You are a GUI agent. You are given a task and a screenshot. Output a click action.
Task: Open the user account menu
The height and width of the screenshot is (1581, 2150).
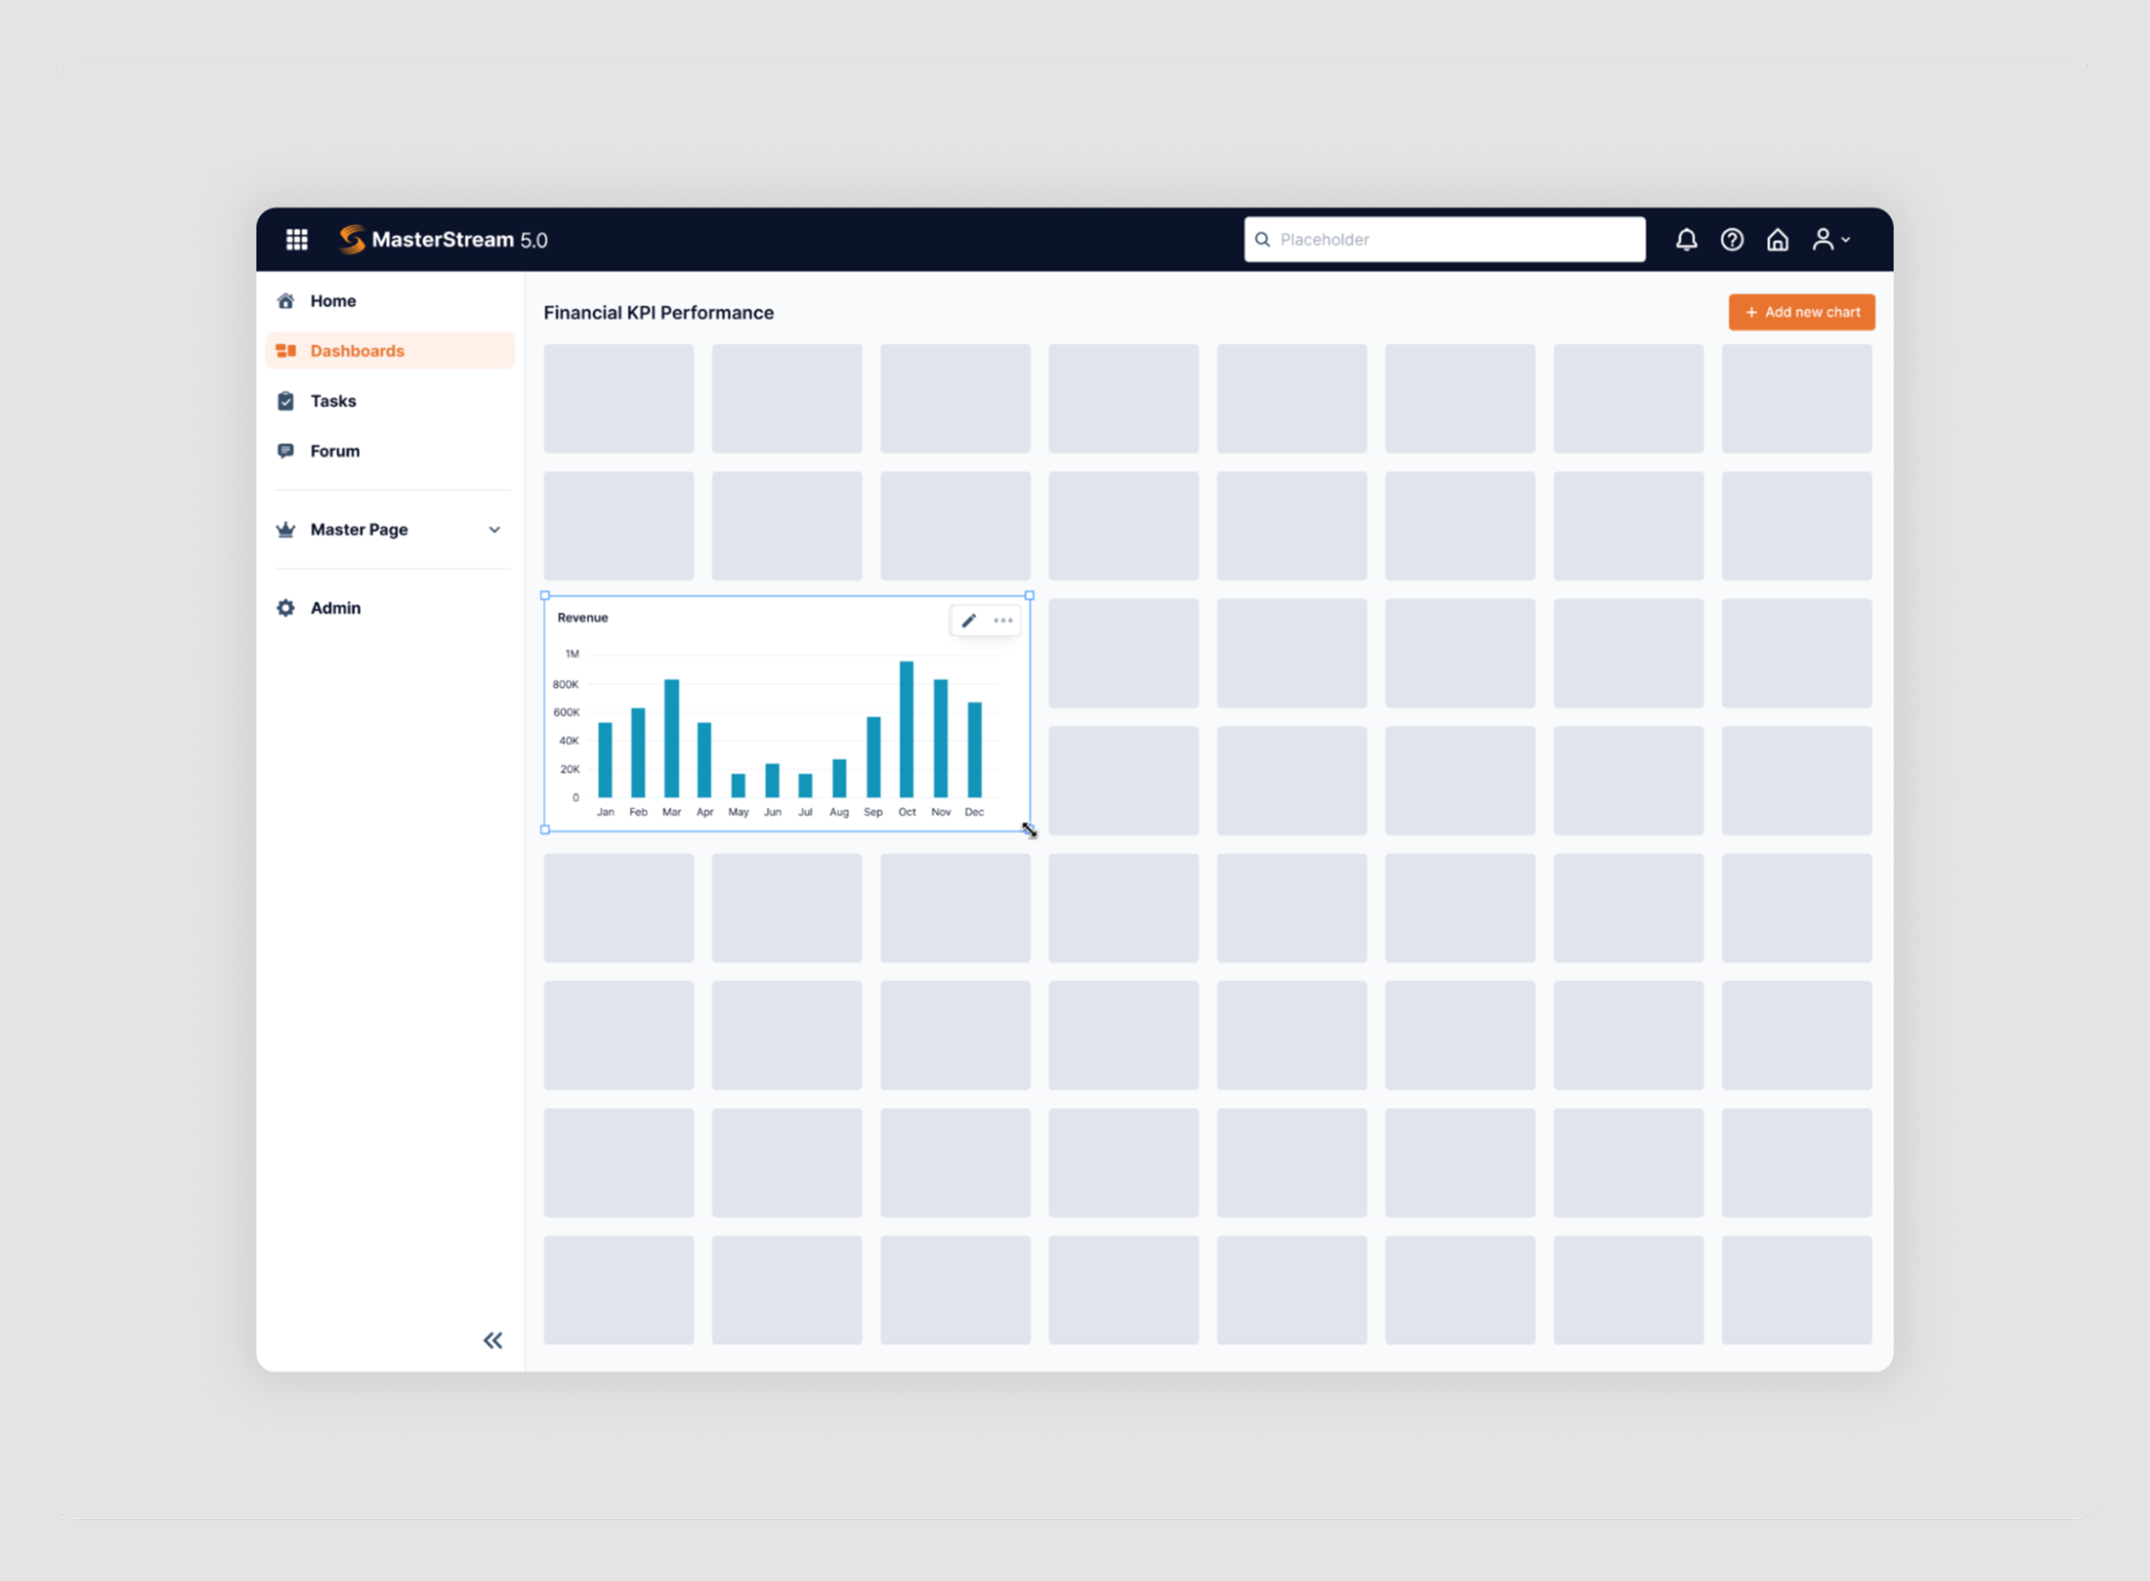point(1831,239)
